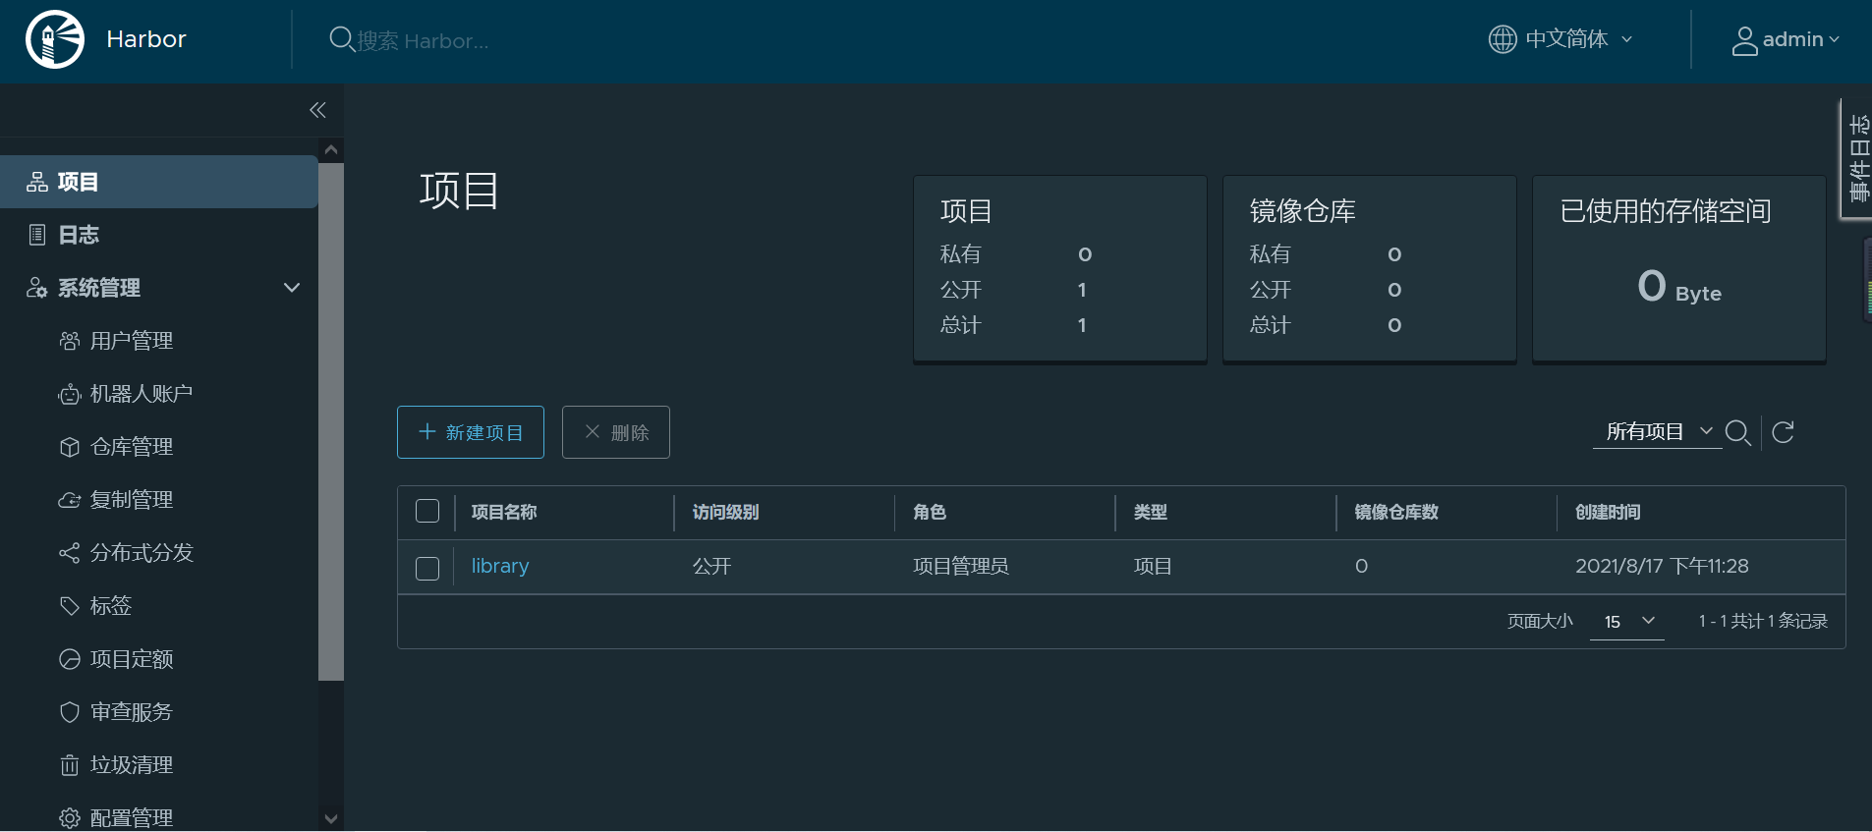
Task: Click the admin user avatar icon
Action: 1744,40
